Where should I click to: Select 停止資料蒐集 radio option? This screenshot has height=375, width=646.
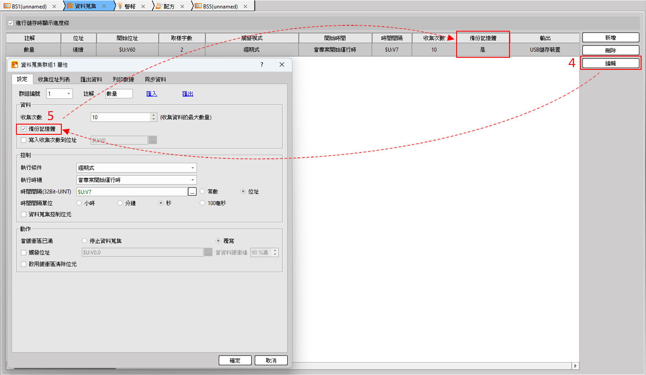click(84, 241)
